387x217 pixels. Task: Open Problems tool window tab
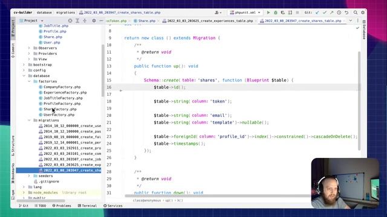(62, 206)
